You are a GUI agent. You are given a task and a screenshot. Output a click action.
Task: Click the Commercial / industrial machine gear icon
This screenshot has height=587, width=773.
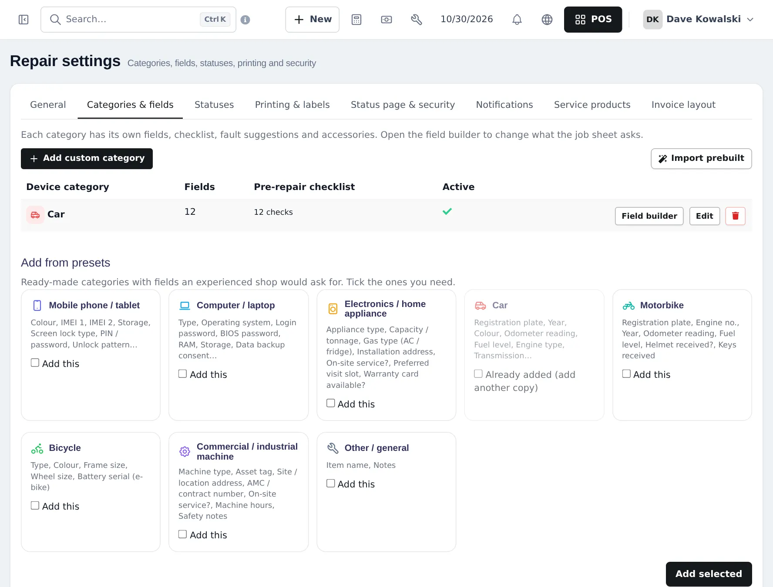click(x=185, y=452)
